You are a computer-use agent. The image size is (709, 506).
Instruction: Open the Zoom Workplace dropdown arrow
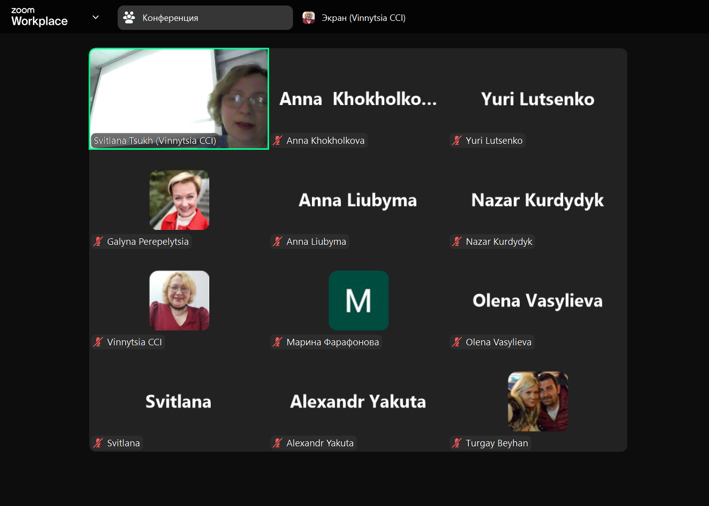click(x=96, y=17)
